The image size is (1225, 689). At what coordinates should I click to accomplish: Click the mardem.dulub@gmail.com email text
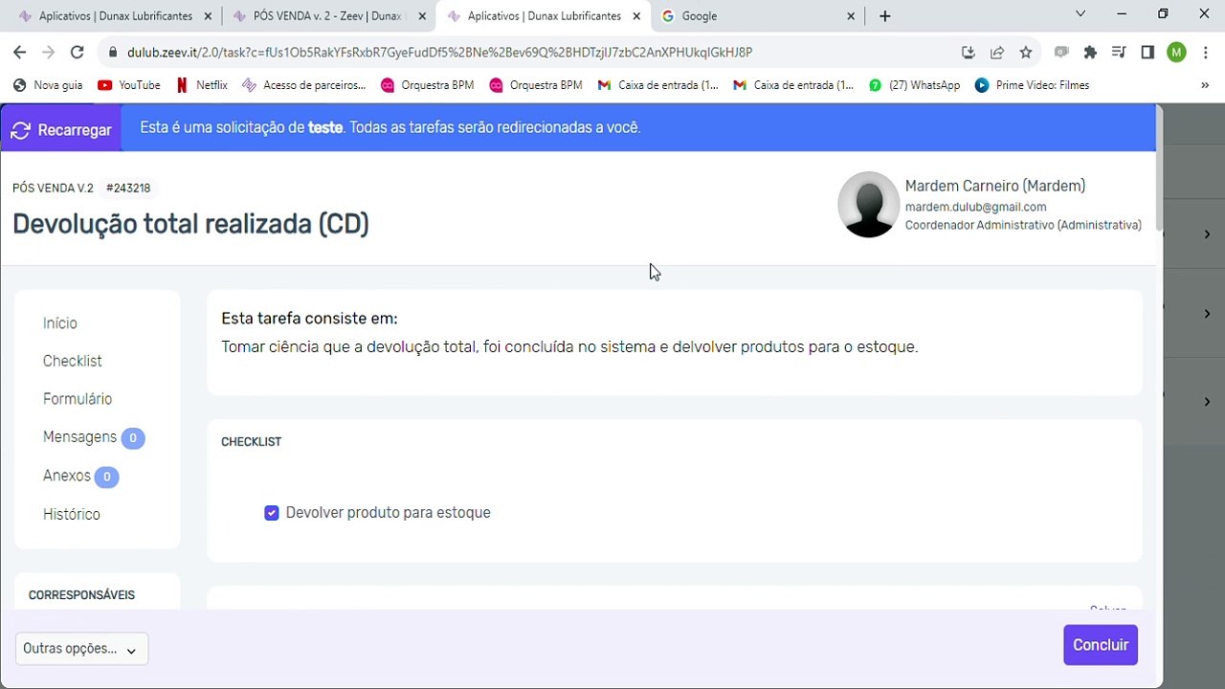[x=976, y=207]
